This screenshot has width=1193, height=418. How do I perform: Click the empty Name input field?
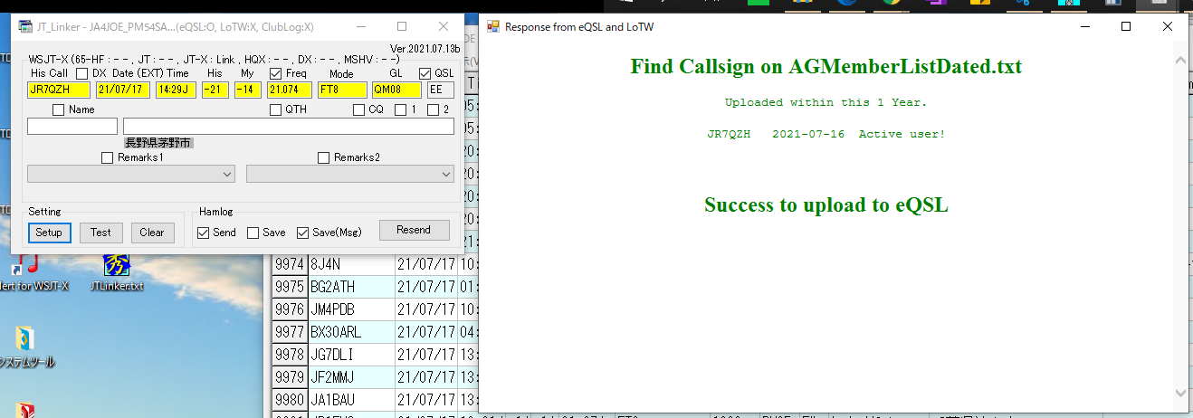pyautogui.click(x=72, y=127)
